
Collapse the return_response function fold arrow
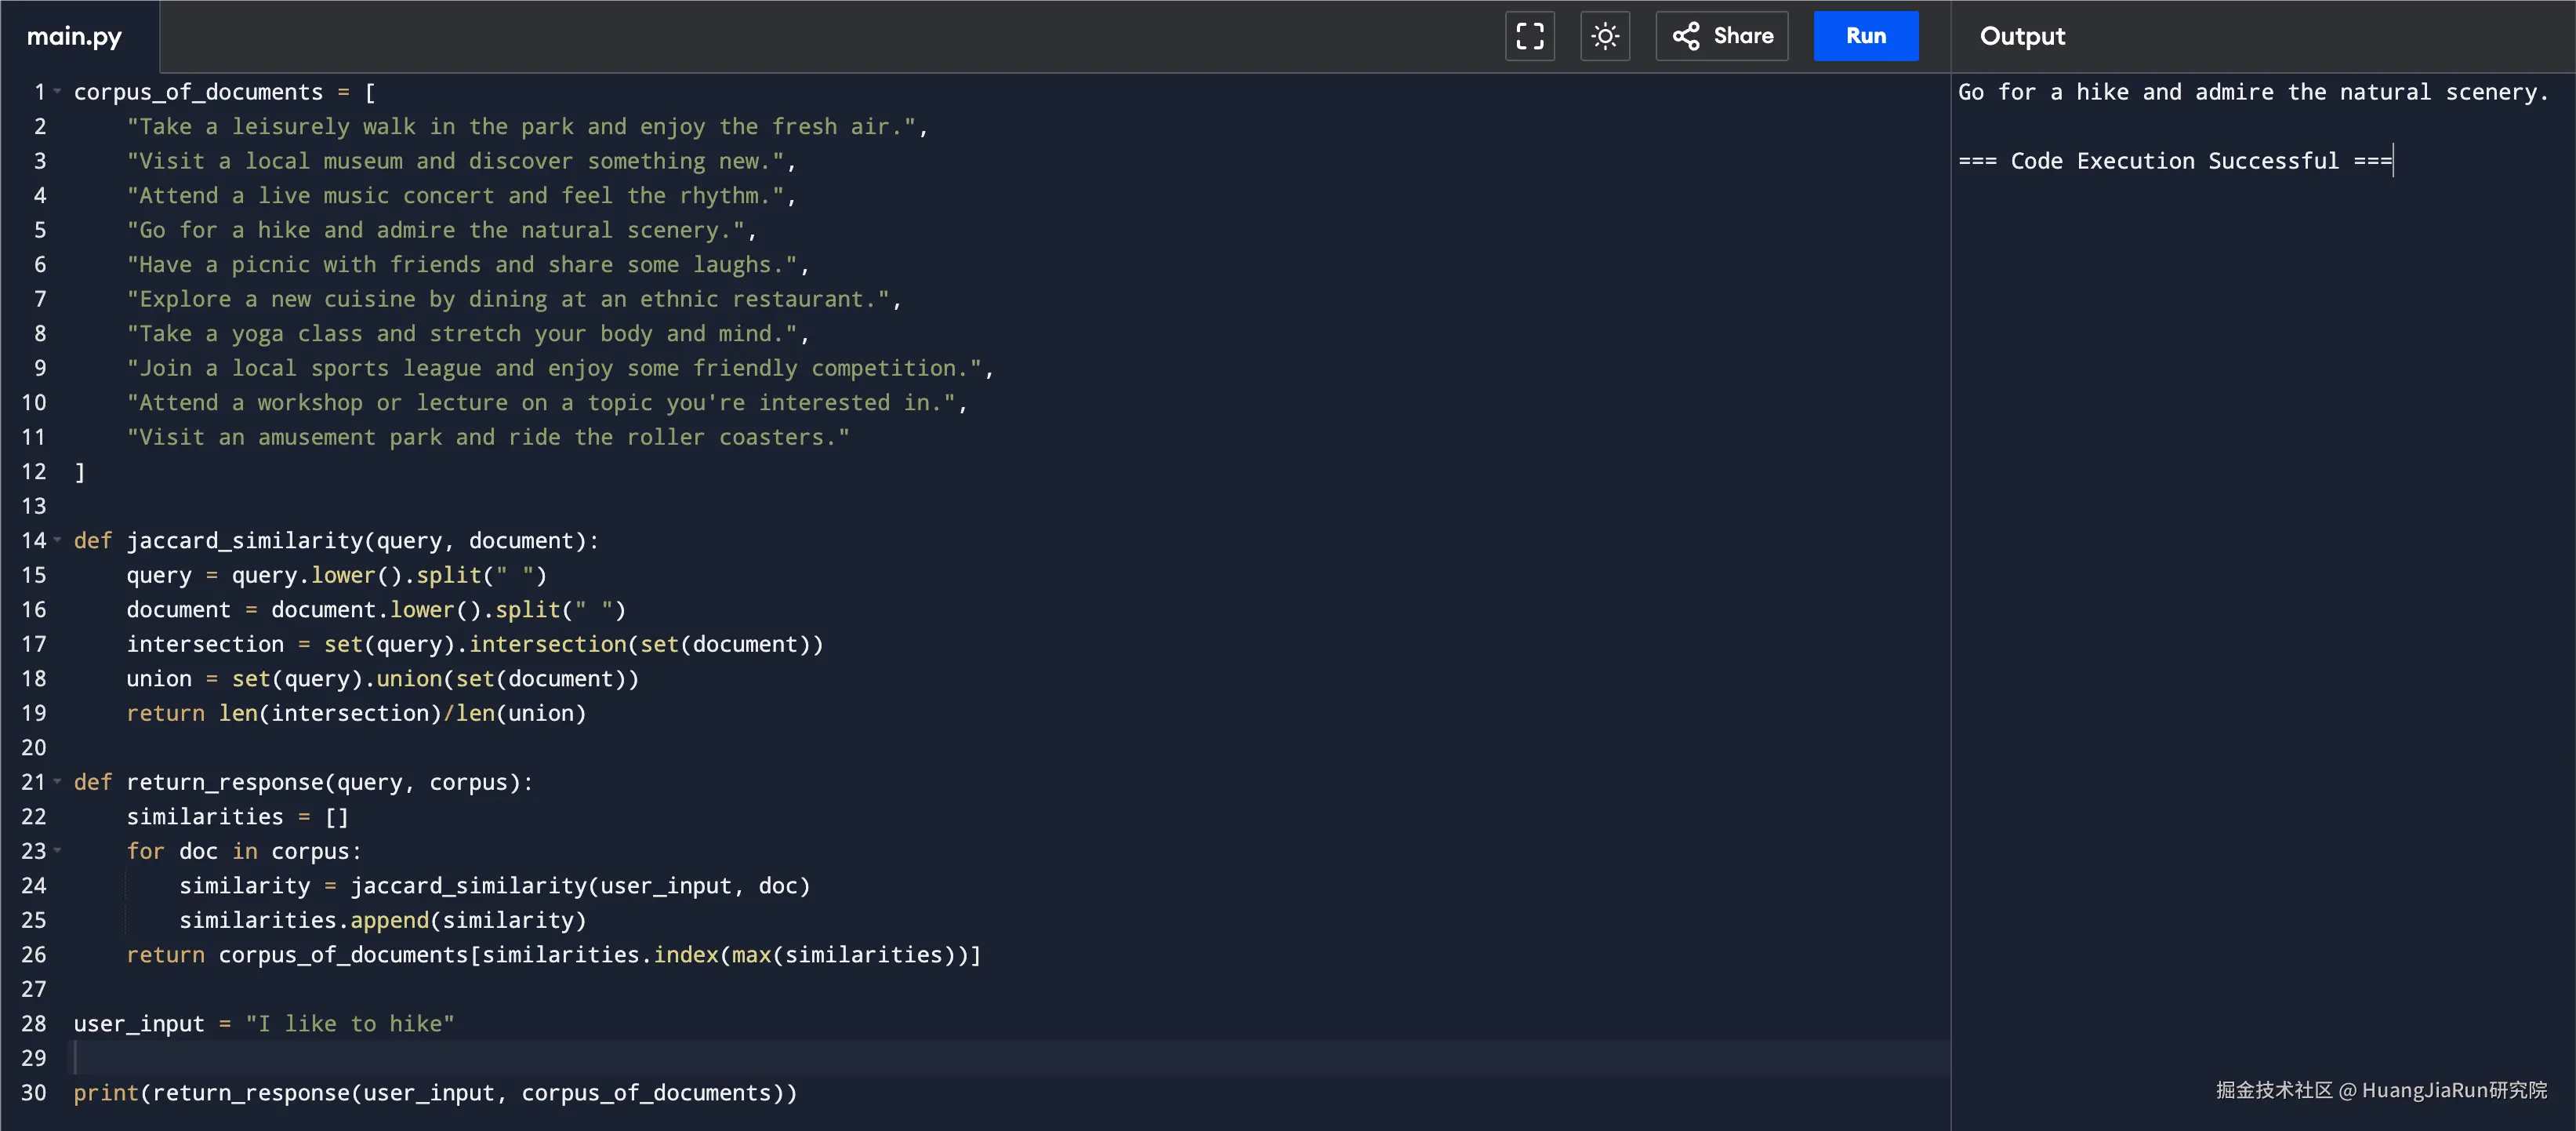click(58, 782)
